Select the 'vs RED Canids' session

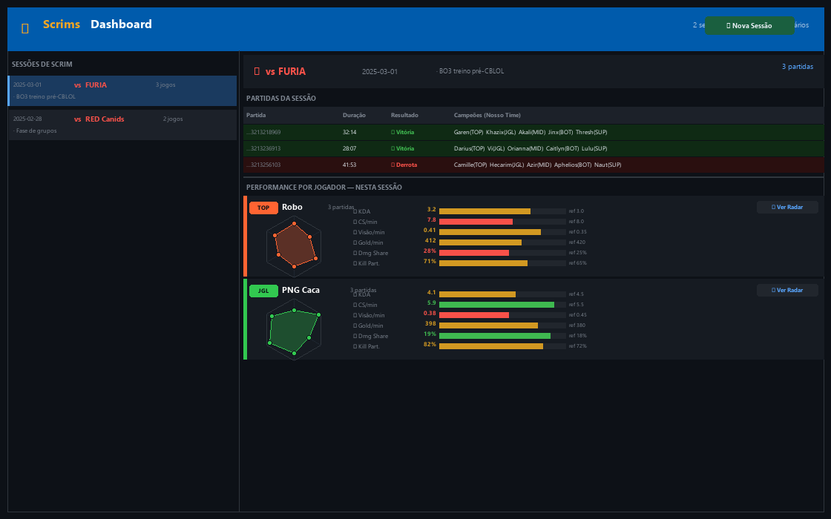point(122,124)
